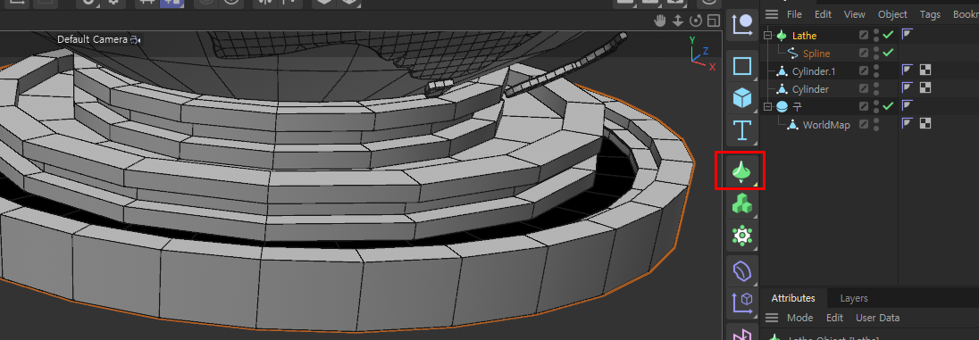Viewport: 979px width, 340px height.
Task: Toggle visibility dots for Lathe
Action: 876,36
